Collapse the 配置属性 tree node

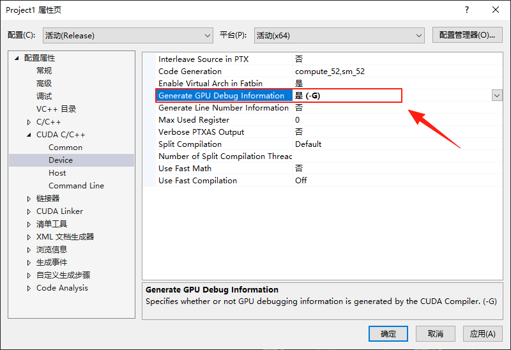(17, 58)
